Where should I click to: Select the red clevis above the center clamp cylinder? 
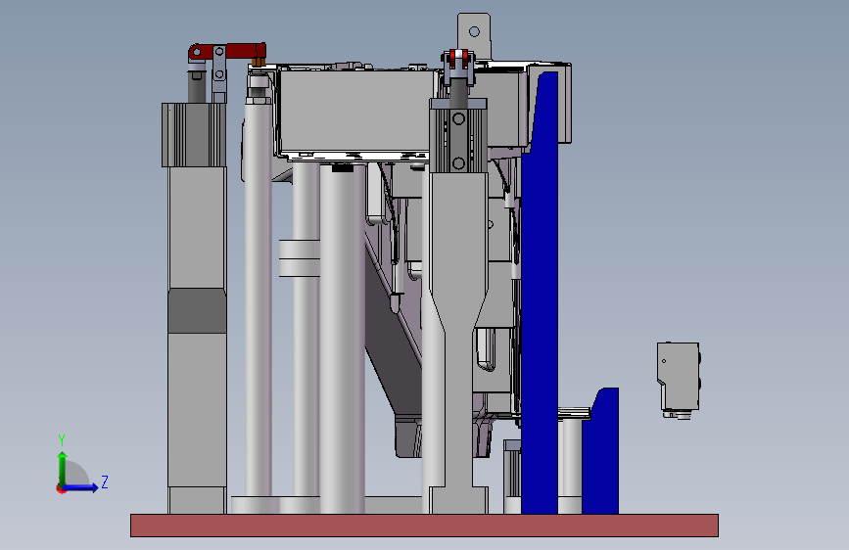[458, 59]
